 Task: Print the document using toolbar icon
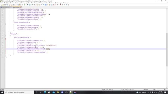pos(13,5)
